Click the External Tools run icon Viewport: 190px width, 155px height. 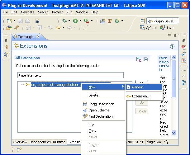pyautogui.click(x=87, y=21)
